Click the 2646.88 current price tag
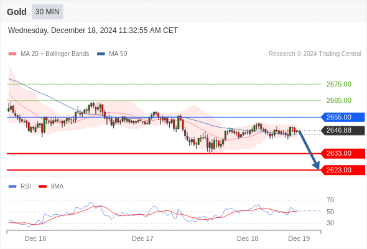 click(343, 130)
